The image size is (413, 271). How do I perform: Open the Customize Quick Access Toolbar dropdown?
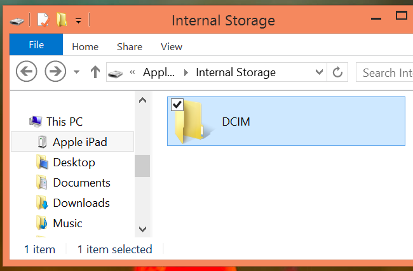pos(78,20)
